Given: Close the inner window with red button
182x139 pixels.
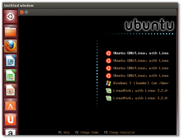Looking at the screenshot, I should tap(22, 12).
